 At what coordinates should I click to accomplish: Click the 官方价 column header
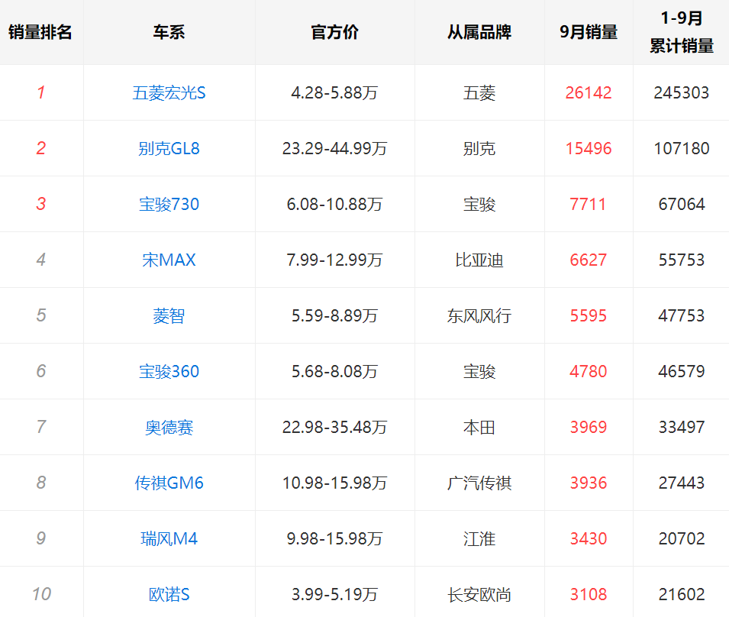[335, 32]
